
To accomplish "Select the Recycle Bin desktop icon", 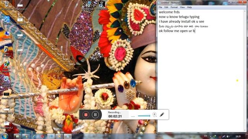I will (7, 6).
